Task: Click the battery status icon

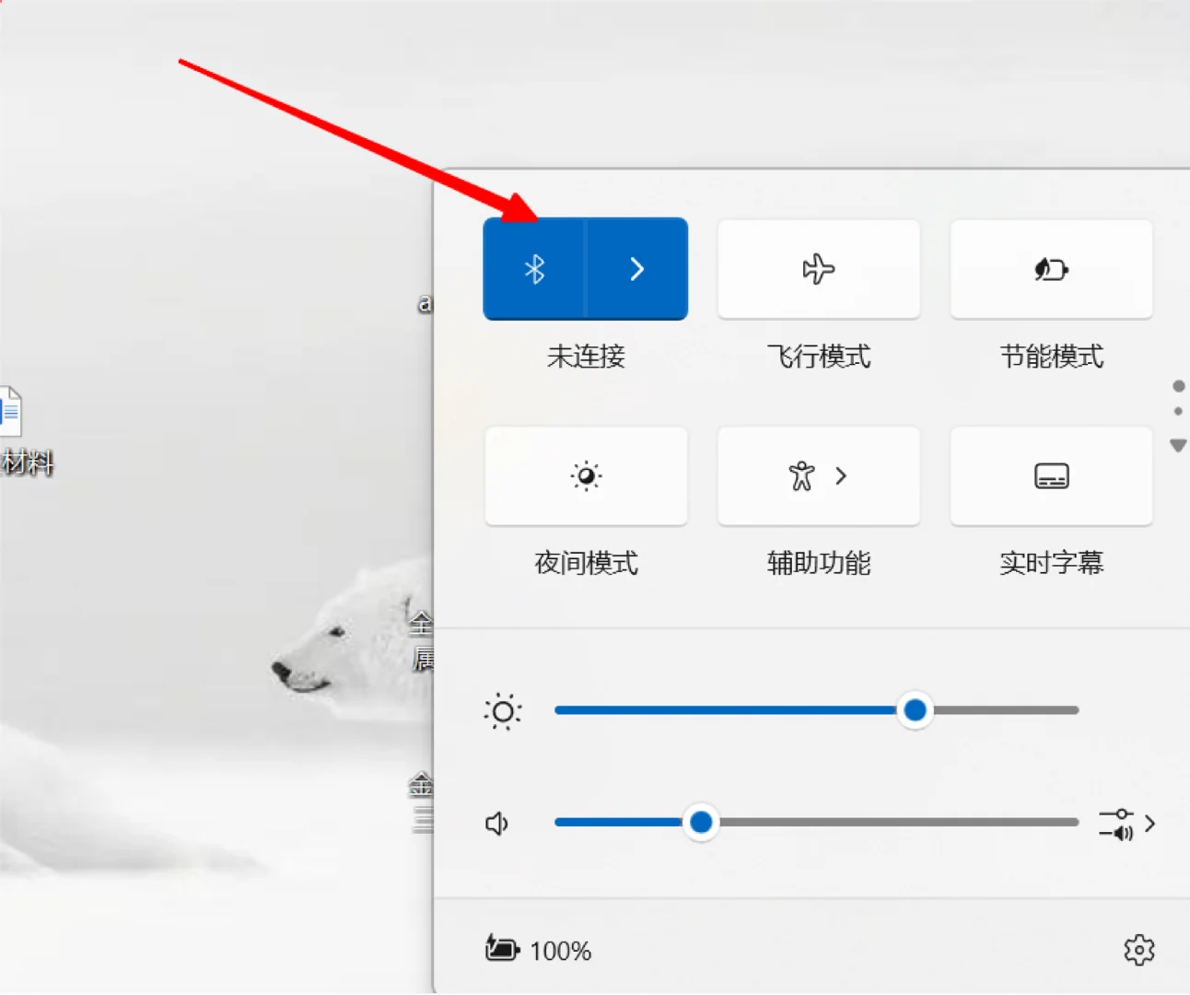Action: (500, 950)
